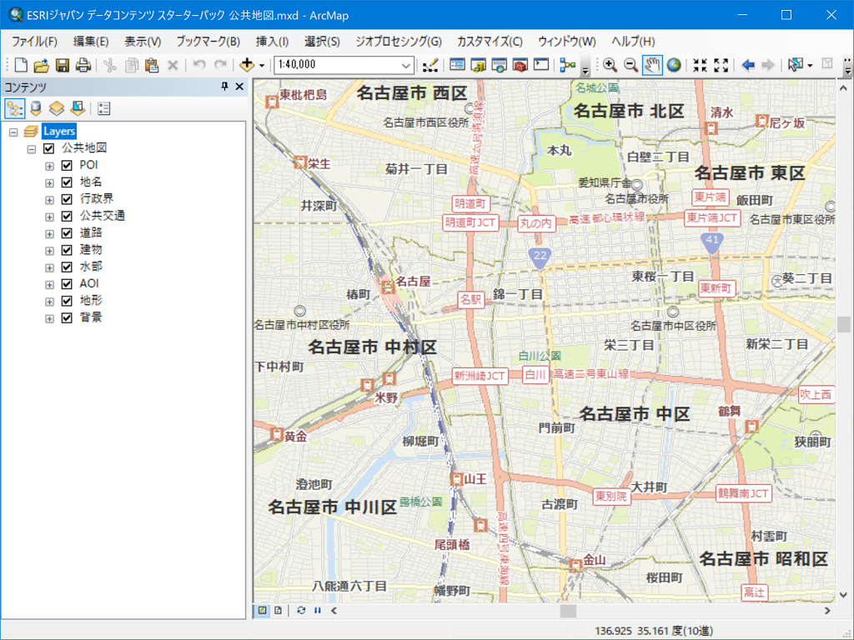Open the Python window icon

pyautogui.click(x=540, y=65)
